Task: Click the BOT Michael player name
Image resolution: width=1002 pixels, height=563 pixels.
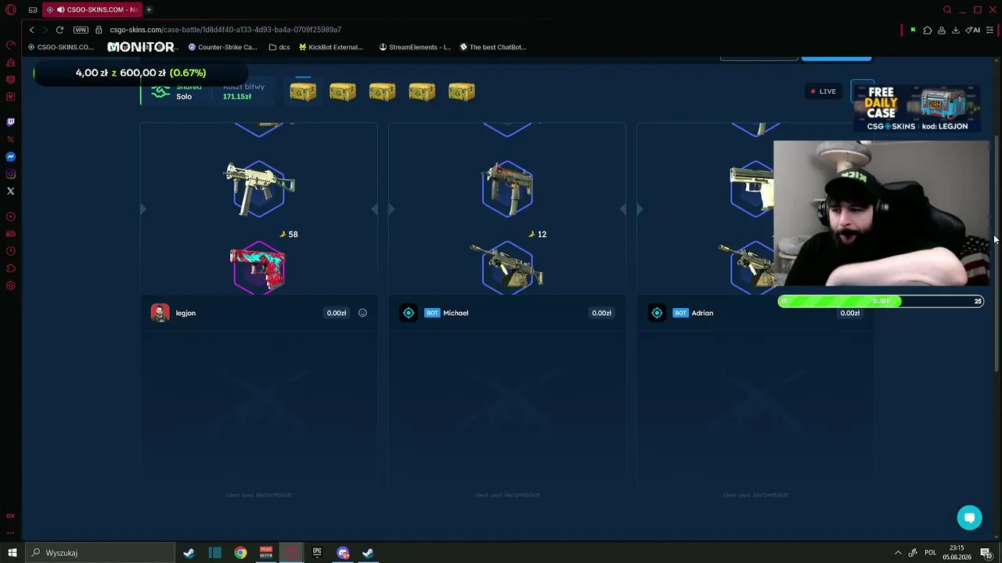Action: [x=456, y=313]
